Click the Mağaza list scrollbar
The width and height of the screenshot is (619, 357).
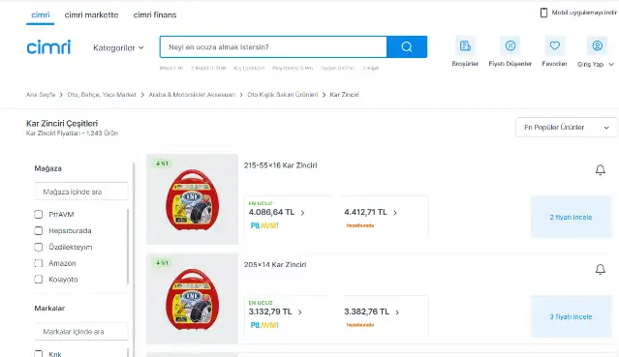pyautogui.click(x=128, y=247)
